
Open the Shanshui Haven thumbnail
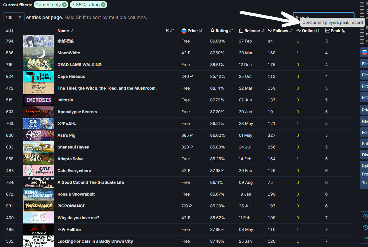39,147
